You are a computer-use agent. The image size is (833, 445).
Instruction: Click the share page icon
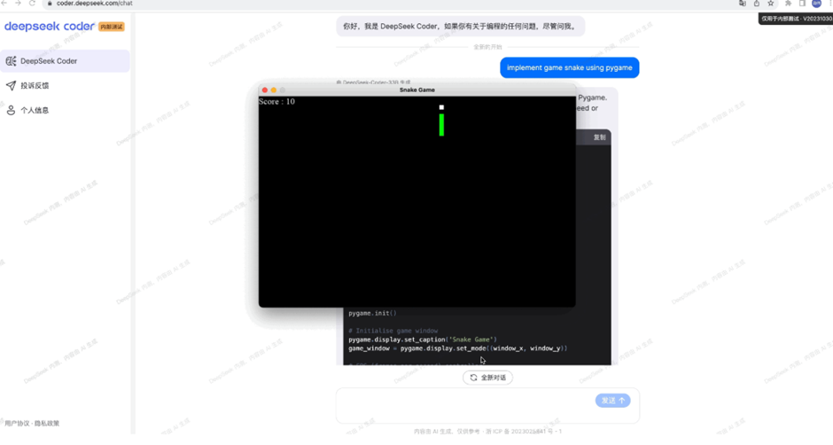click(x=757, y=4)
